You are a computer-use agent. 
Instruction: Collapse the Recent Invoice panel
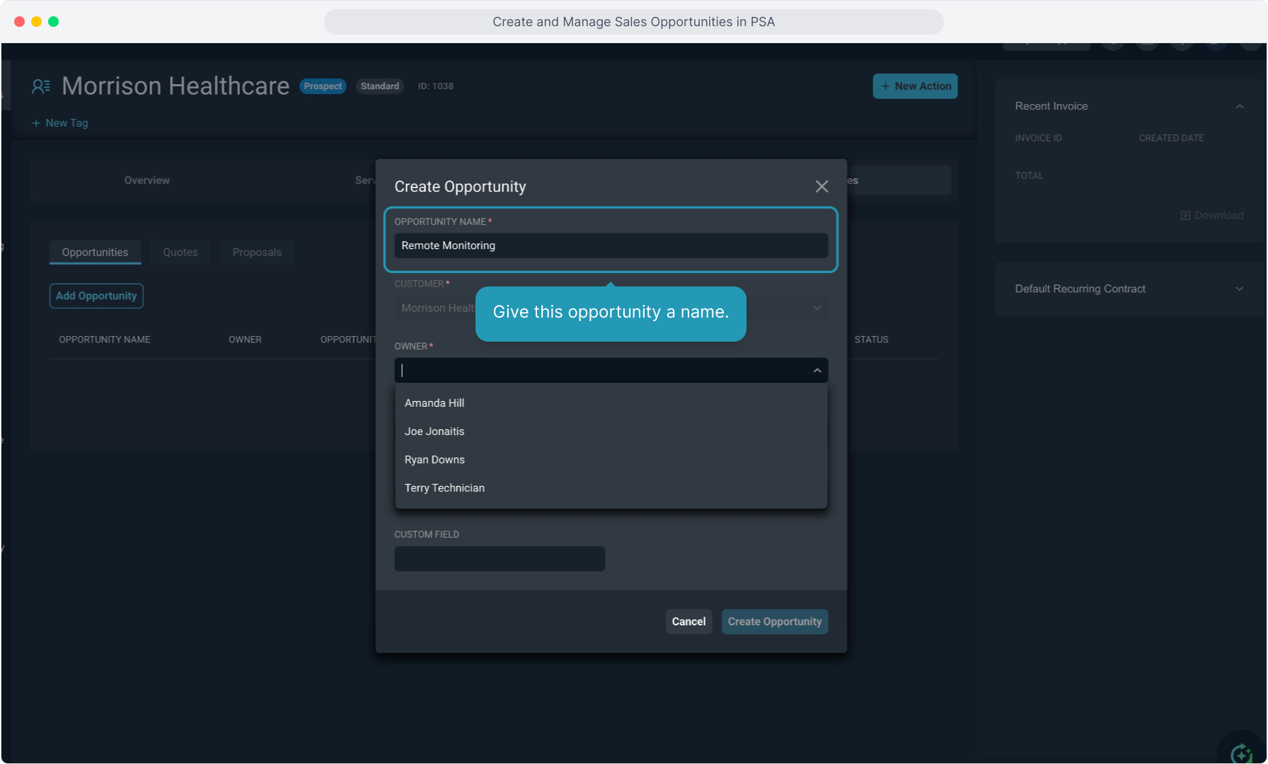(x=1240, y=107)
